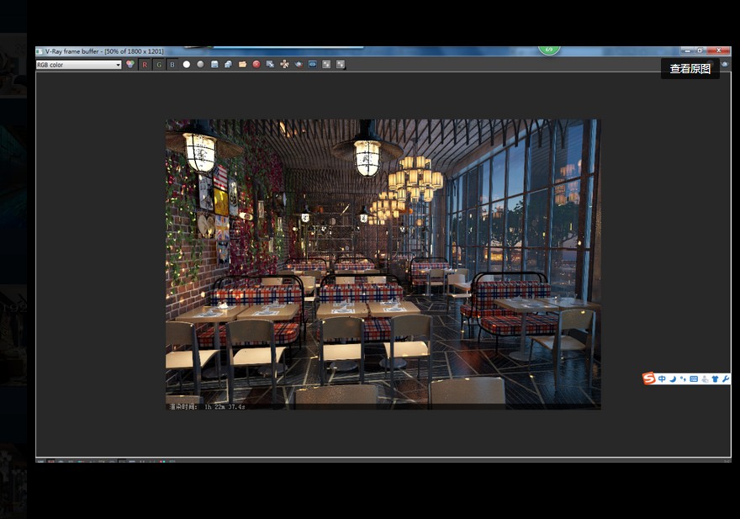Clear the frame buffer image
This screenshot has width=740, height=519.
point(256,65)
